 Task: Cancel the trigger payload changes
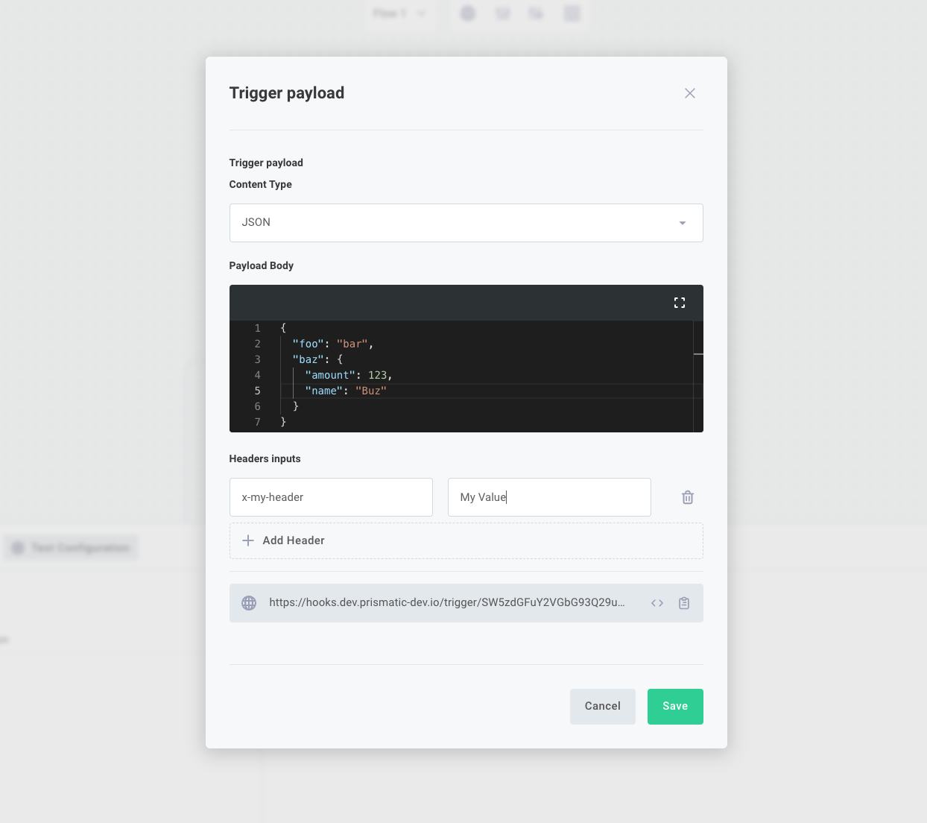pyautogui.click(x=602, y=706)
